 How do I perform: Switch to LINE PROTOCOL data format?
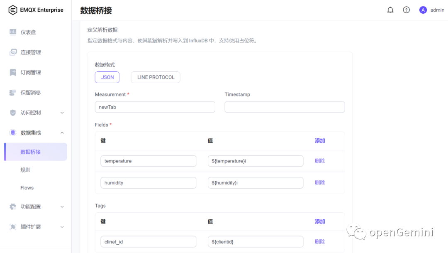(x=155, y=77)
